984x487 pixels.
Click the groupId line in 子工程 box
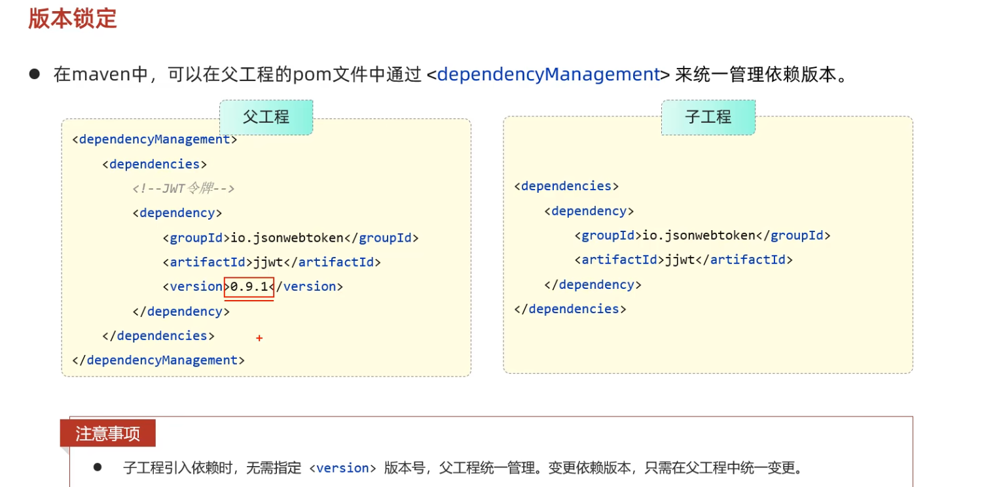click(x=702, y=235)
